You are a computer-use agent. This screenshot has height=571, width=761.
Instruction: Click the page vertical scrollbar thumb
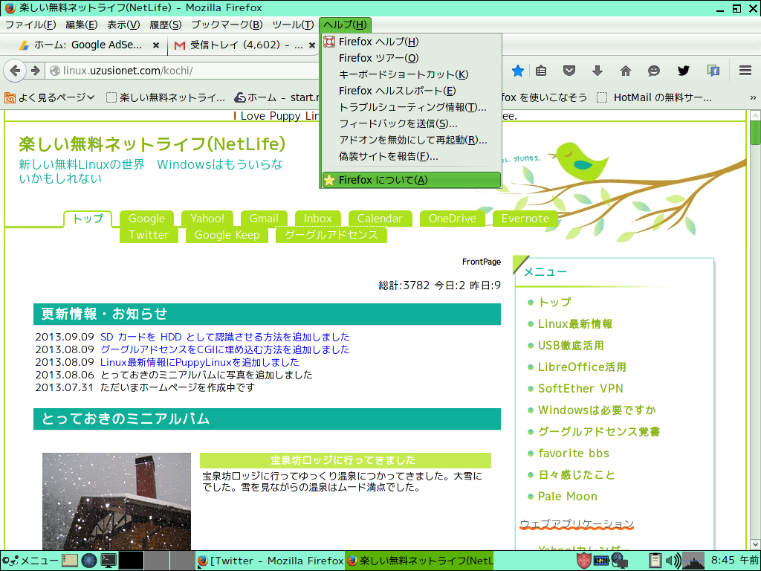[755, 132]
